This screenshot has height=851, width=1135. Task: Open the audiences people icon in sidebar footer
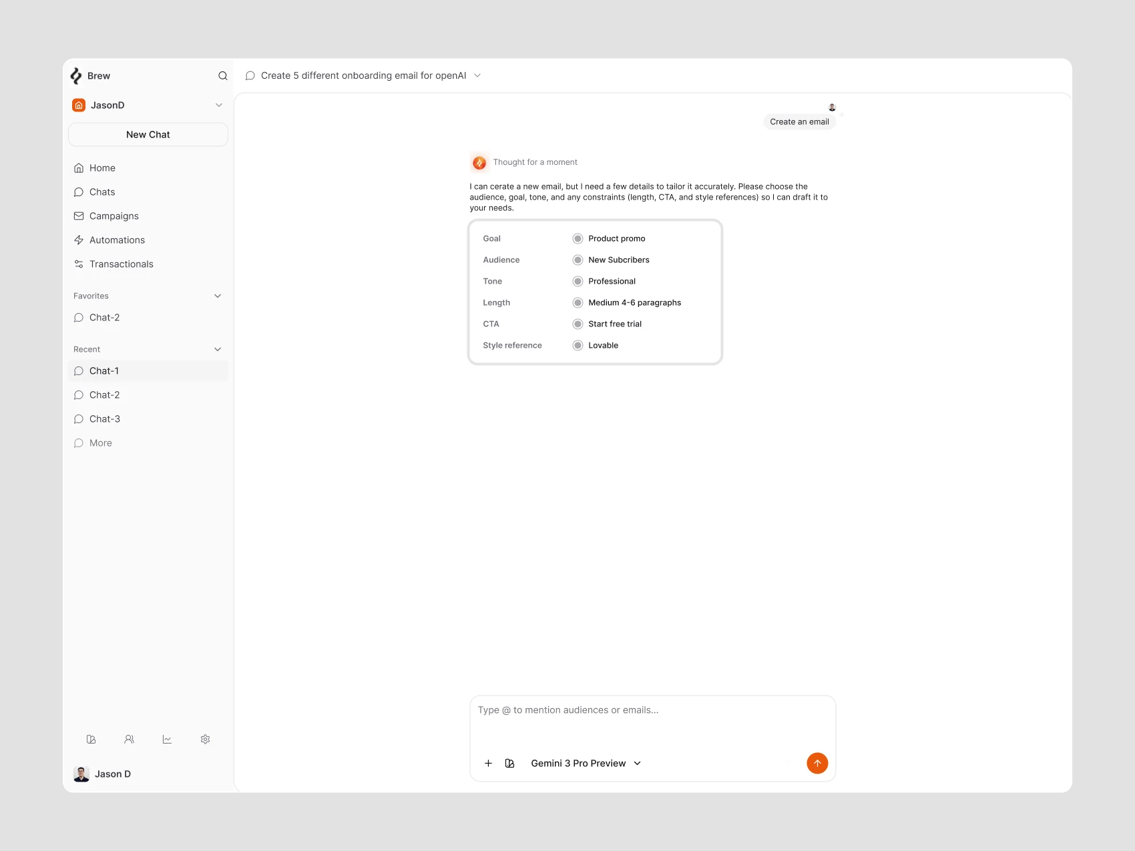coord(130,740)
